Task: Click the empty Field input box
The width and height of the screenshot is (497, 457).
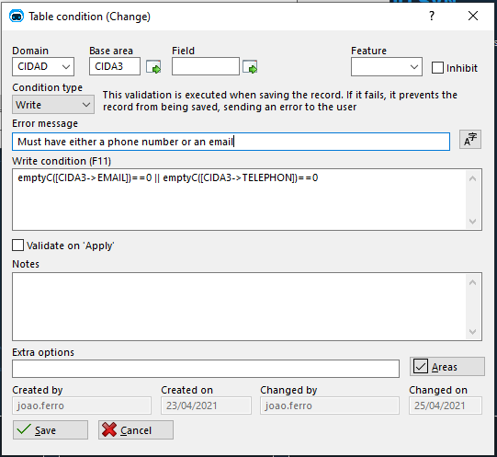Action: [x=206, y=66]
